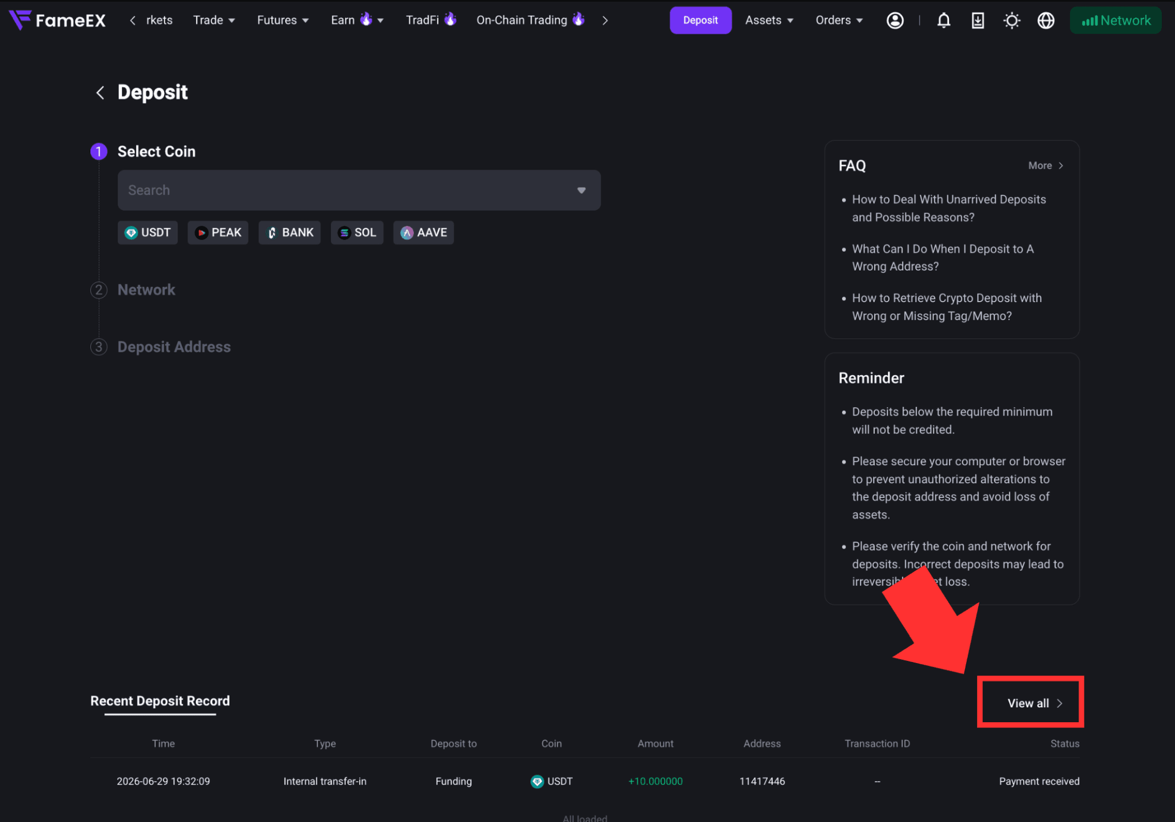Open On-Chain Trading menu item
Image resolution: width=1175 pixels, height=822 pixels.
(x=530, y=20)
